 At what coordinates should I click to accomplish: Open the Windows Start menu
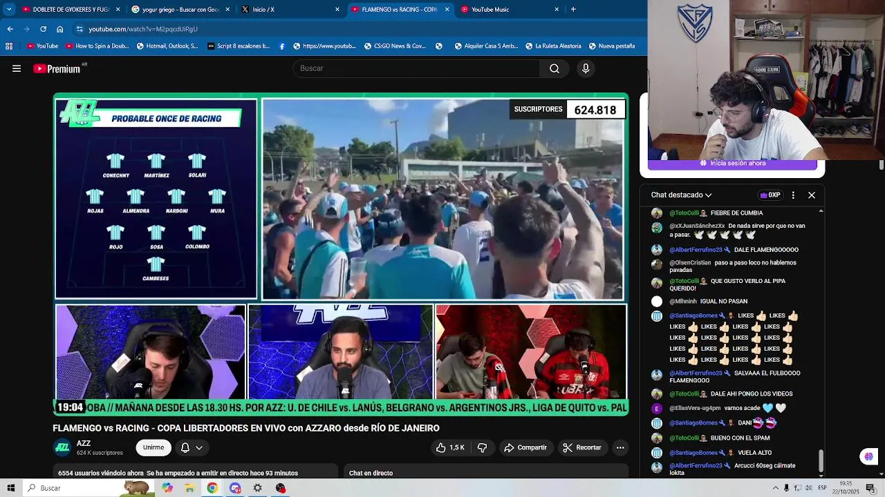[10, 488]
